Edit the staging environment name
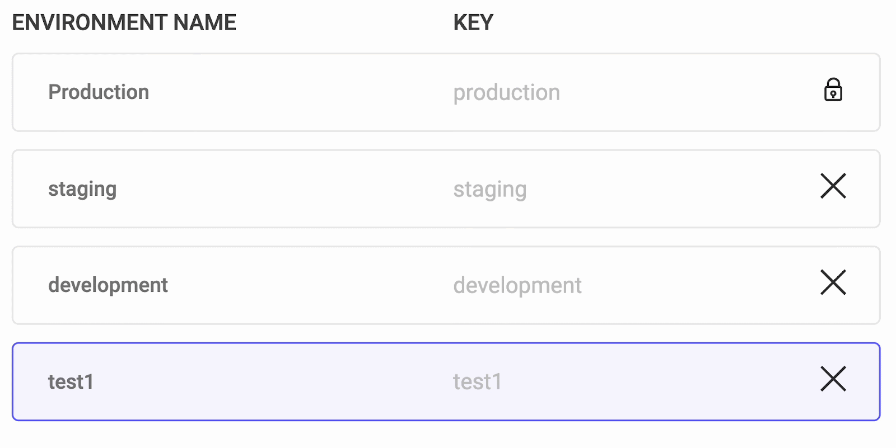The image size is (896, 448). click(x=82, y=189)
